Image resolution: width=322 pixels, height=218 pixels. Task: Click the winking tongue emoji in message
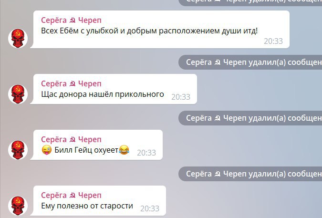47,150
